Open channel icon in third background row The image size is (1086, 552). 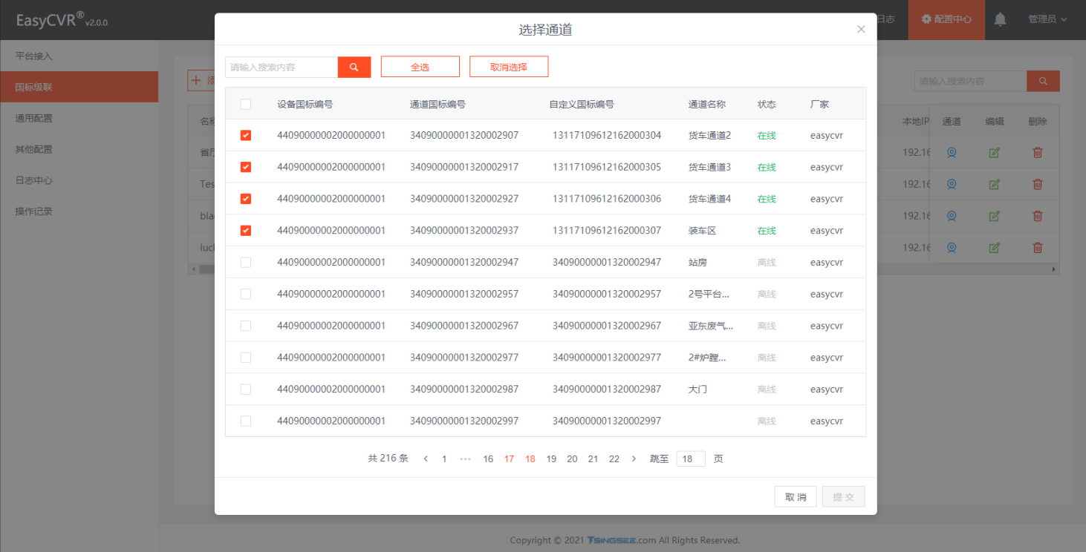951,216
